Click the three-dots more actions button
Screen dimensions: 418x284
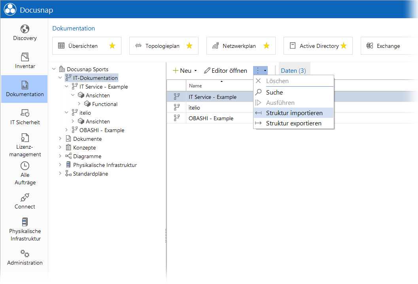click(x=258, y=71)
